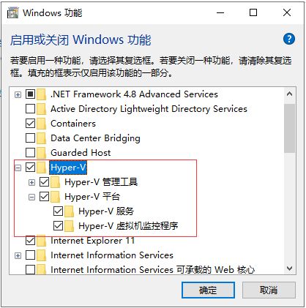The image size is (306, 308).
Task: Toggle the Hyper-V 虚拟机监控程序 checkbox
Action: 58,226
